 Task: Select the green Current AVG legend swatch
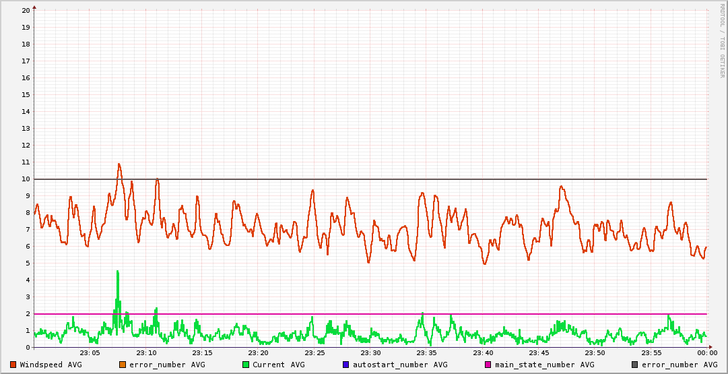(246, 365)
